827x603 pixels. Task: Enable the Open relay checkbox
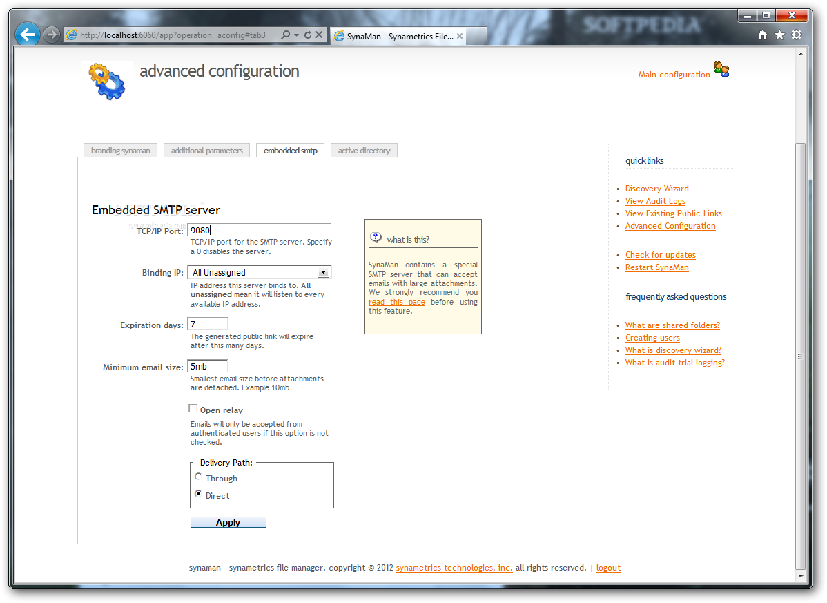click(193, 409)
